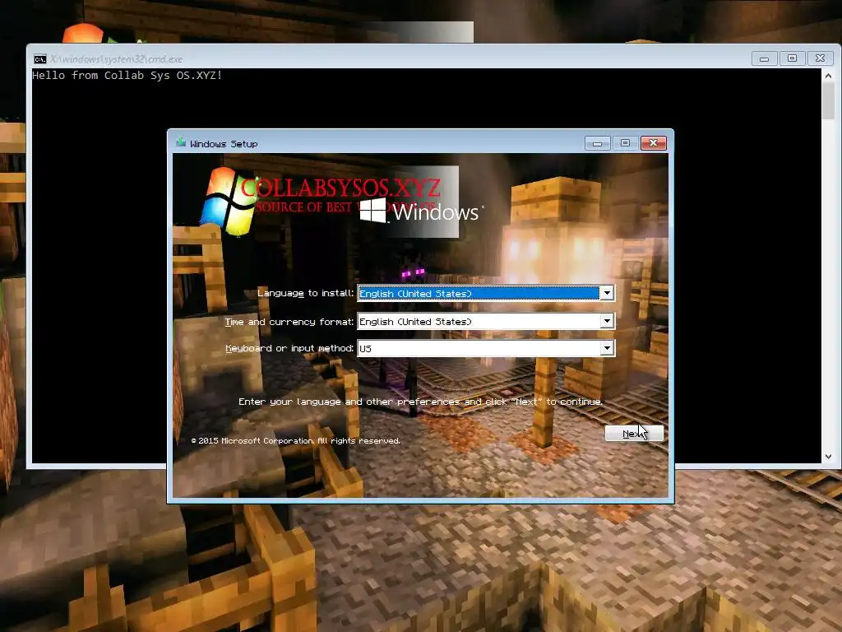Viewport: 842px width, 632px height.
Task: Click the Hello from Collab Sys OS.XYZ text
Action: [127, 75]
